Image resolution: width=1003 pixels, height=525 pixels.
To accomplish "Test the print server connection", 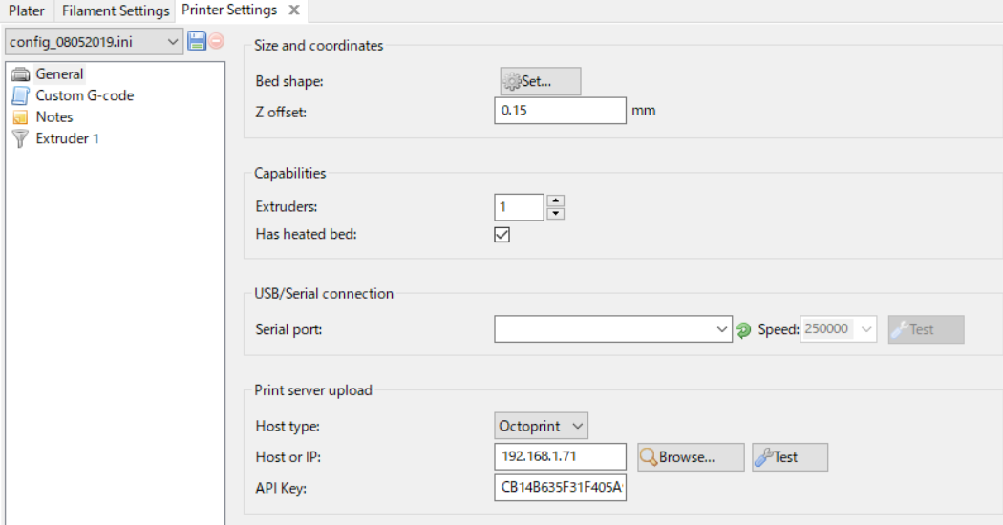I will 790,457.
